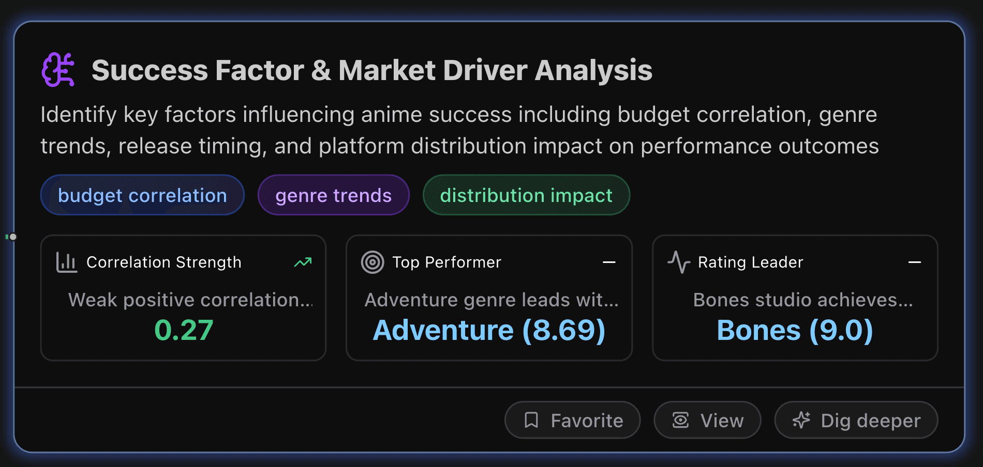Screen dimensions: 983x467
Task: Toggle the budget correlation tag
Action: 142,195
